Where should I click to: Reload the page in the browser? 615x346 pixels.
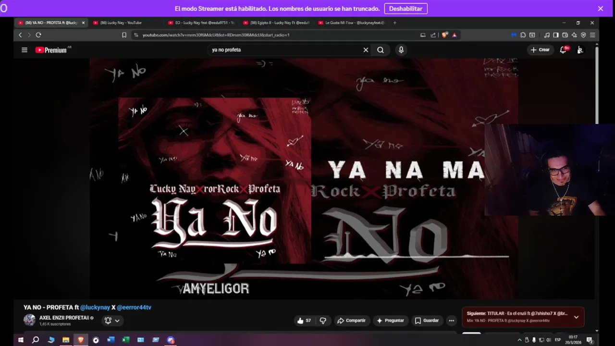pos(38,35)
